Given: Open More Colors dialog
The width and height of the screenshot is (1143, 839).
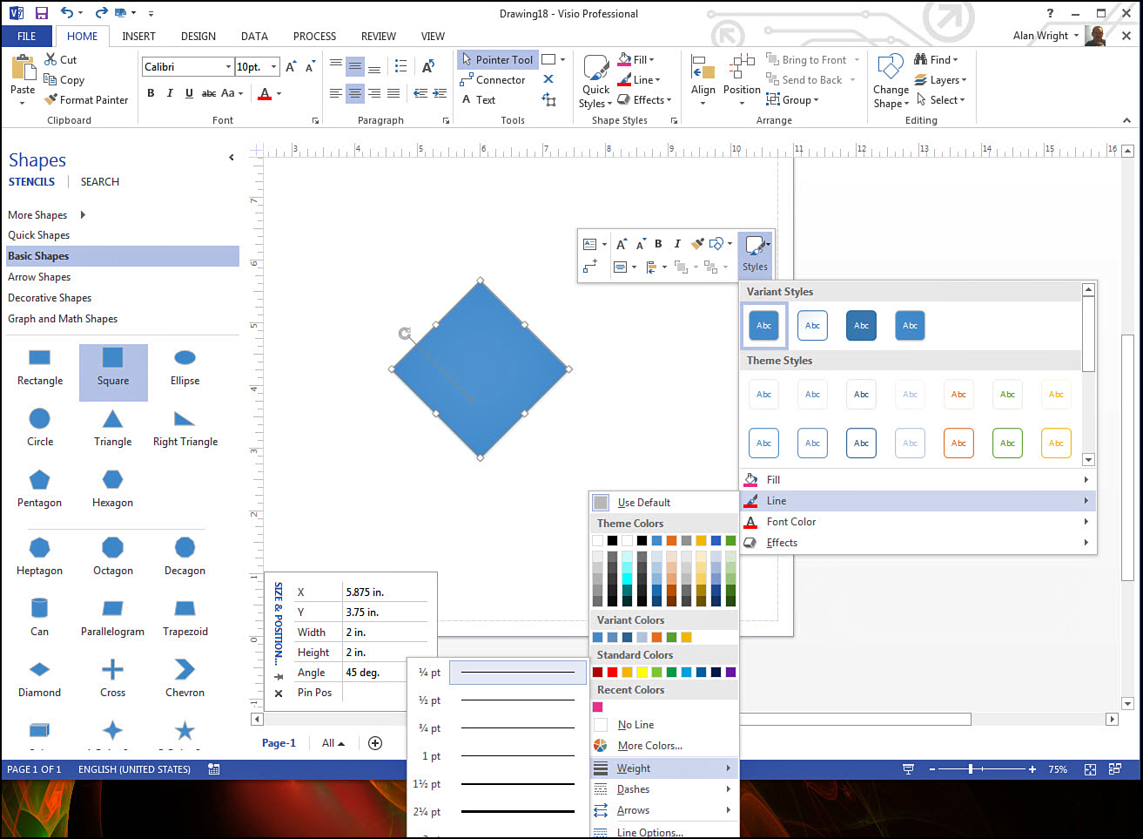Looking at the screenshot, I should coord(664,746).
